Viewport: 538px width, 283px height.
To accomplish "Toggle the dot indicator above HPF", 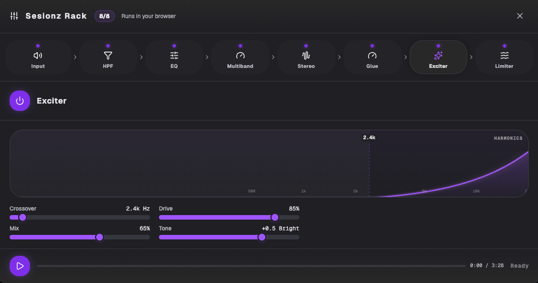I will tap(108, 46).
